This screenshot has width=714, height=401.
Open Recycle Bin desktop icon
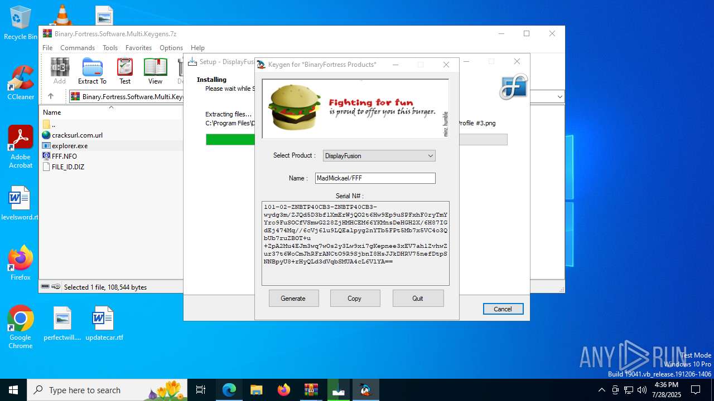[x=21, y=23]
